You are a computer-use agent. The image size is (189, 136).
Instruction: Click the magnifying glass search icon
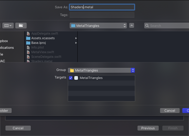click(147, 26)
